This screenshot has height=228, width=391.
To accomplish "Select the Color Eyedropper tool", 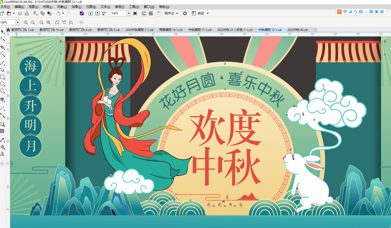I will coord(2,140).
